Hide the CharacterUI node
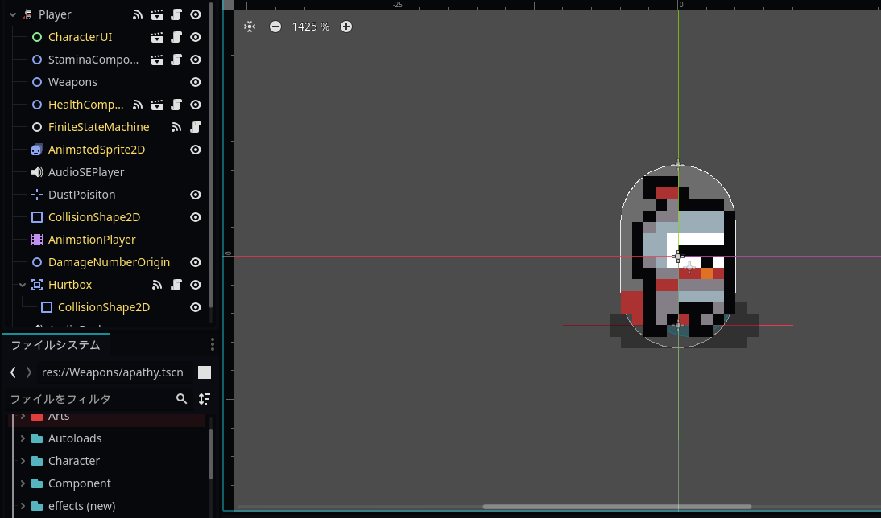The image size is (881, 518). (196, 37)
